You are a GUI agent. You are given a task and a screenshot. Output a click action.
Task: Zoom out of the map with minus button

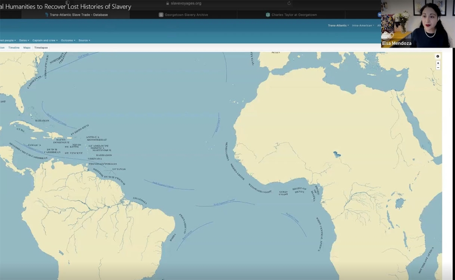pos(438,68)
